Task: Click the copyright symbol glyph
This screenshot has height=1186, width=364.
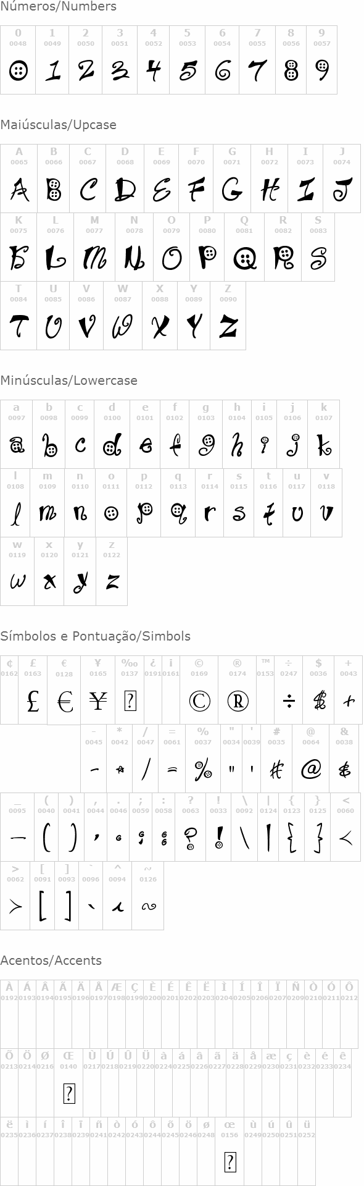Action: click(199, 700)
